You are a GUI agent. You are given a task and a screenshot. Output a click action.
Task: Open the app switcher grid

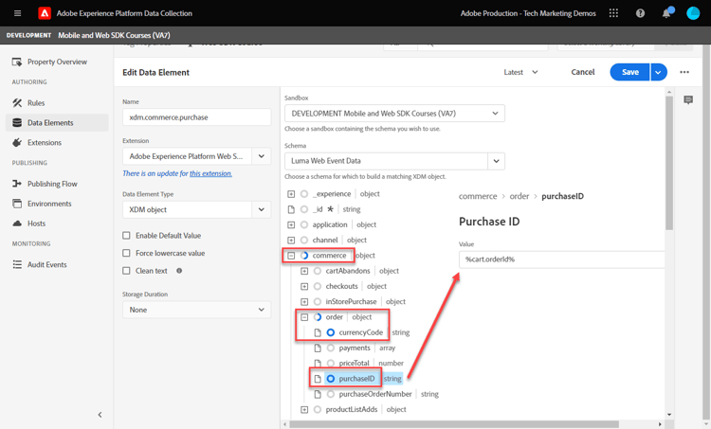coord(613,13)
